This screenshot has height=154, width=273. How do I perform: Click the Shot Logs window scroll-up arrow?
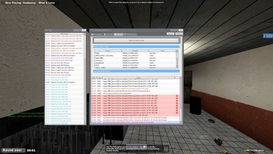pyautogui.click(x=85, y=34)
